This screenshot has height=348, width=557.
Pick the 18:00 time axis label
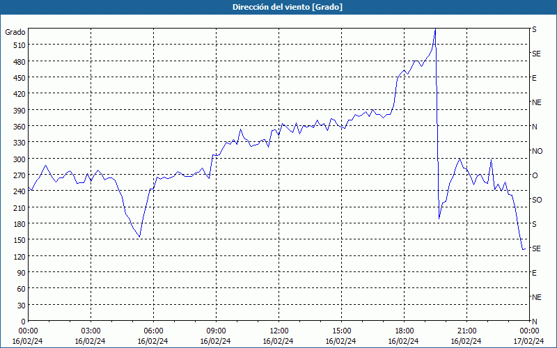coord(404,331)
